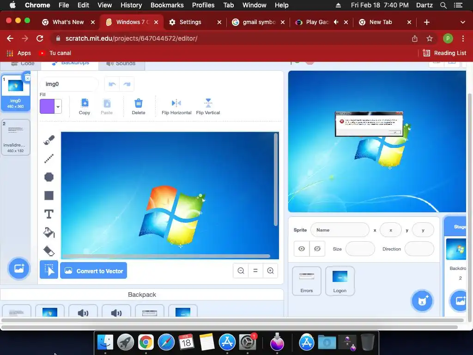Click the address bar URL
The image size is (473, 355).
pos(131,38)
